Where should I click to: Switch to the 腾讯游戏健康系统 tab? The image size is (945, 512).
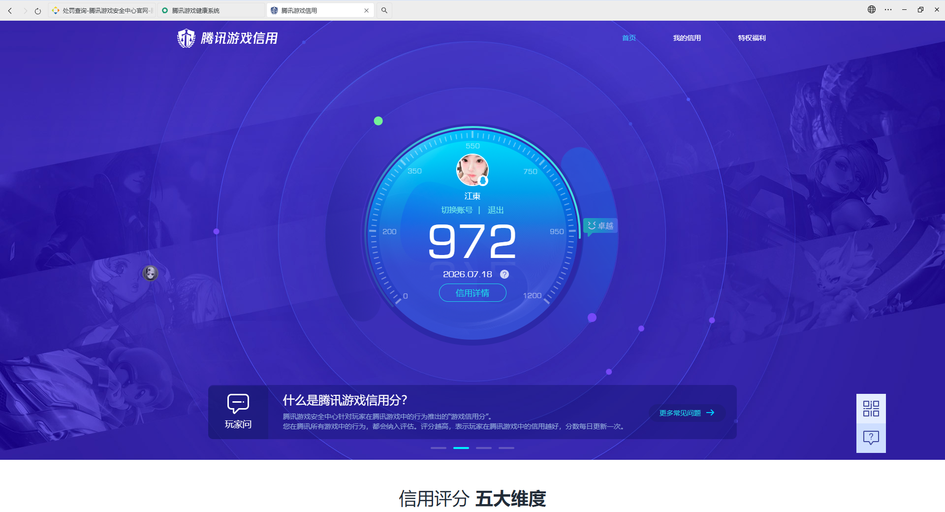211,10
